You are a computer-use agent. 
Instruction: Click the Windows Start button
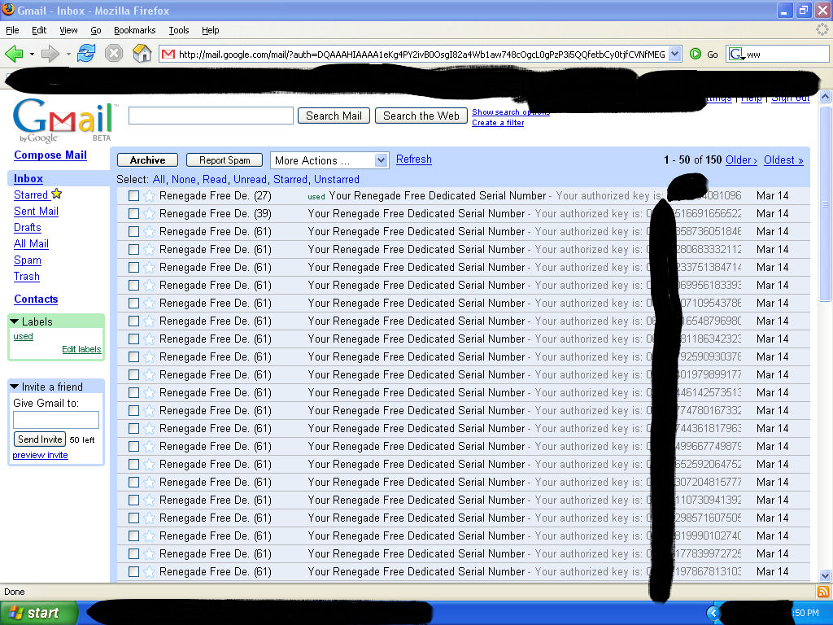click(x=39, y=613)
